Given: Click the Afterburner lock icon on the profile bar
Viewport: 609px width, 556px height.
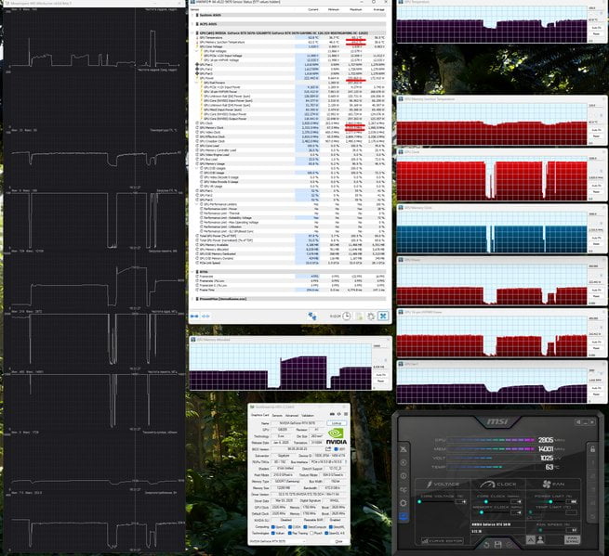Looking at the screenshot, I should (592, 449).
